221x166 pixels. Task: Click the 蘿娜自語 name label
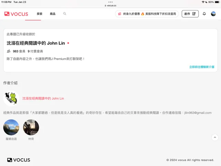coord(11,139)
